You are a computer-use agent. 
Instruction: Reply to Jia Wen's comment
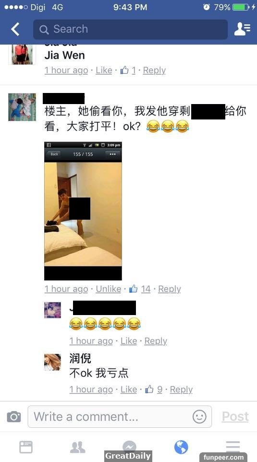pyautogui.click(x=154, y=70)
